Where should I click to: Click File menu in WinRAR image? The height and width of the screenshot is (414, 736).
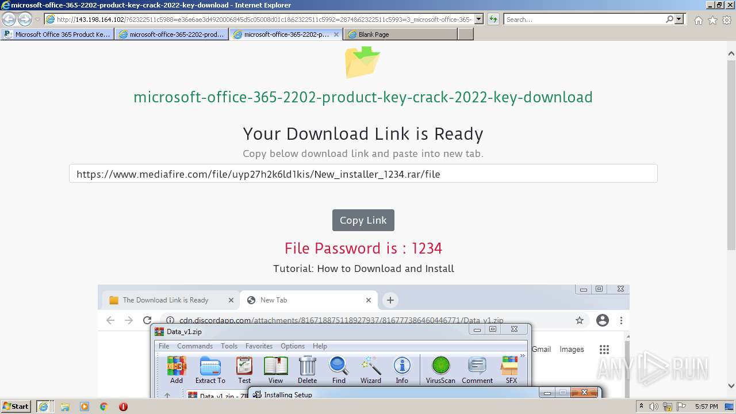pyautogui.click(x=164, y=346)
